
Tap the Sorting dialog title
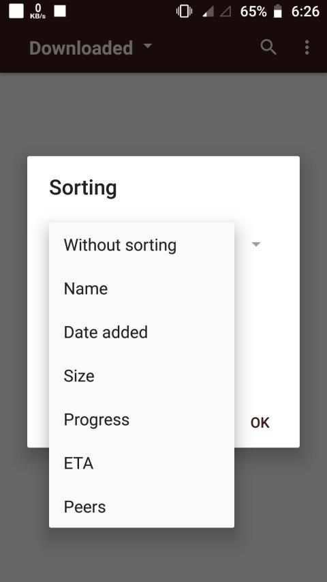83,188
